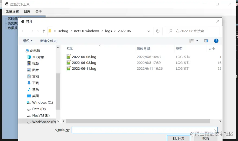The image size is (238, 141).
Task: Select file 2022-06-11.log
Action: pyautogui.click(x=84, y=69)
